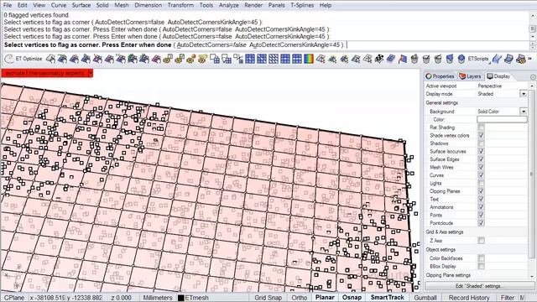Collapse the General settings section
This screenshot has height=302, width=537.
click(442, 102)
